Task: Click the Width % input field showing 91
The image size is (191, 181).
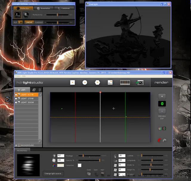Action: click(122, 165)
